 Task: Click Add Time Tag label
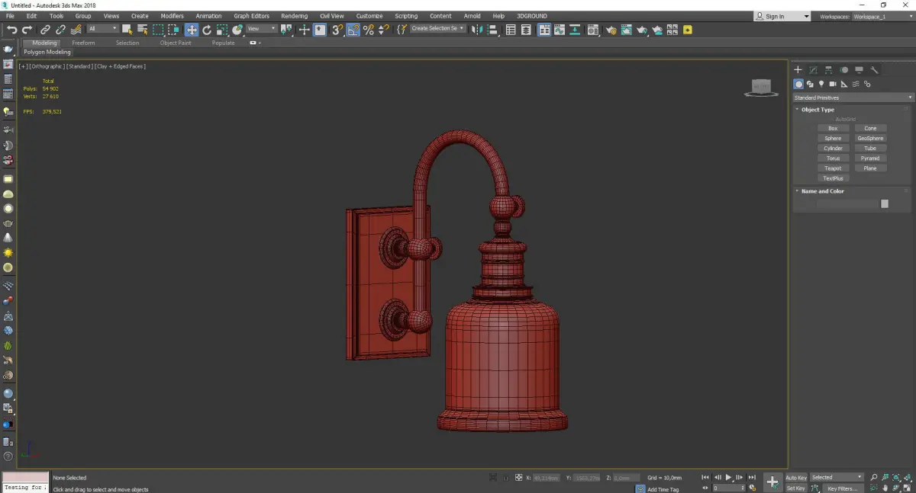click(x=663, y=489)
